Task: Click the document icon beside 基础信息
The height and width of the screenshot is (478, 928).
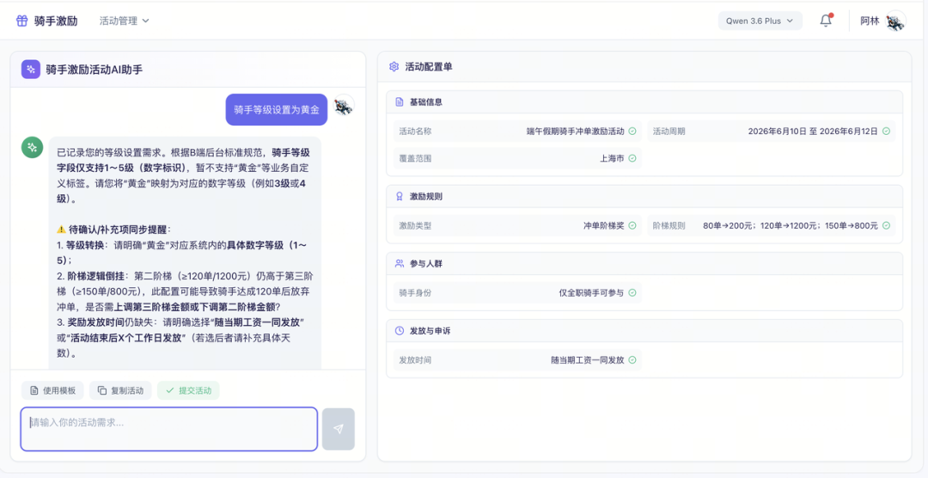Action: (x=399, y=102)
